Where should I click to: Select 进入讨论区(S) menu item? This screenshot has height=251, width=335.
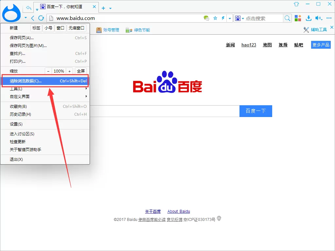[x=45, y=134]
